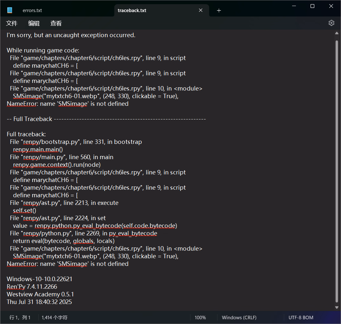
Task: Open the 查看 menu
Action: tap(56, 23)
